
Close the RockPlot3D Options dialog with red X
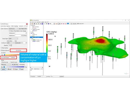tap(27, 24)
